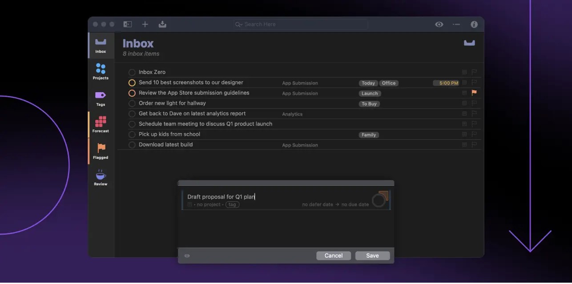Open the Flagged perspective
The image size is (572, 284).
101,151
